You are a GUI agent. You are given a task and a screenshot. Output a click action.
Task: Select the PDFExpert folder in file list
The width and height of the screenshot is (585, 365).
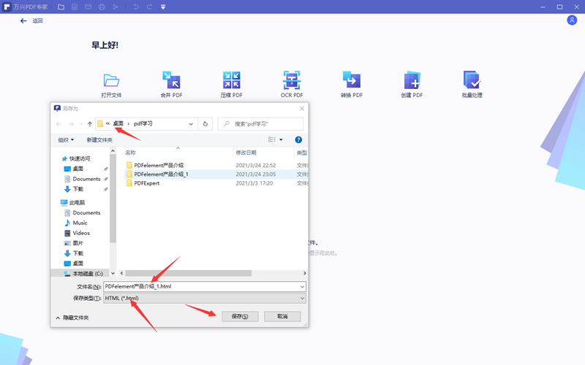point(146,183)
